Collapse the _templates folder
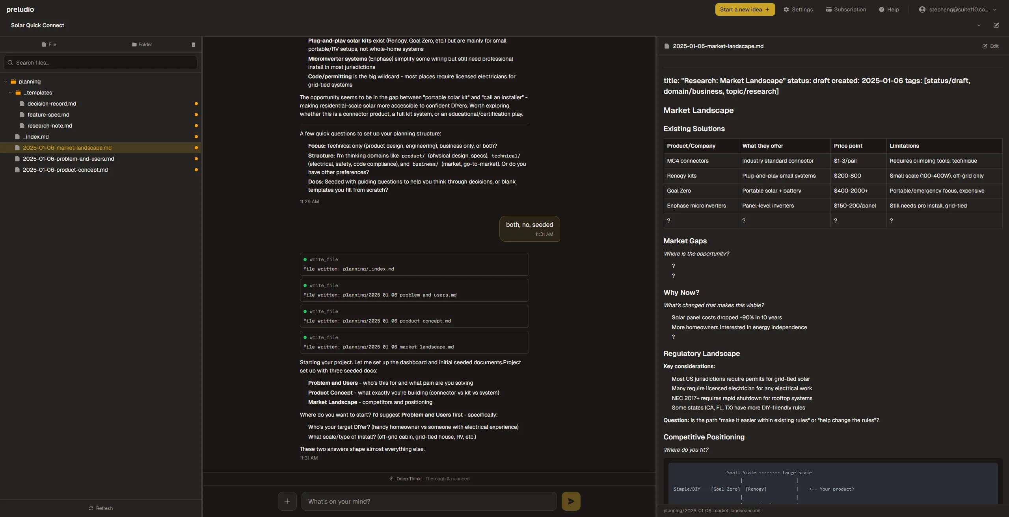Image resolution: width=1009 pixels, height=517 pixels. [x=10, y=93]
